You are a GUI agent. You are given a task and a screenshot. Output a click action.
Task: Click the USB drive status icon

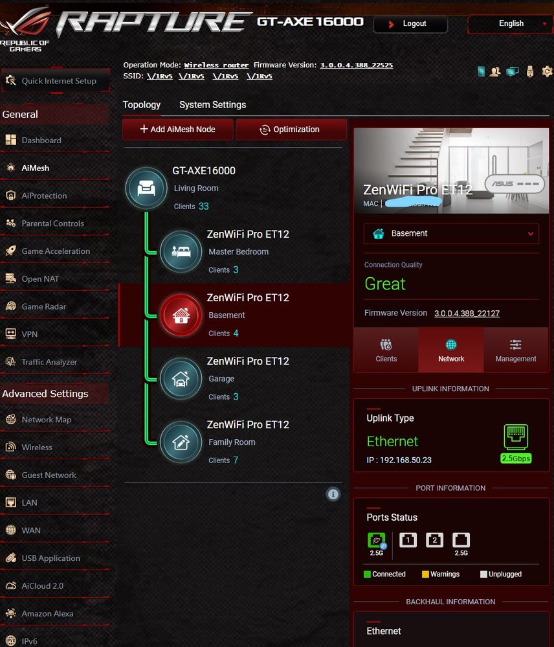tap(530, 72)
